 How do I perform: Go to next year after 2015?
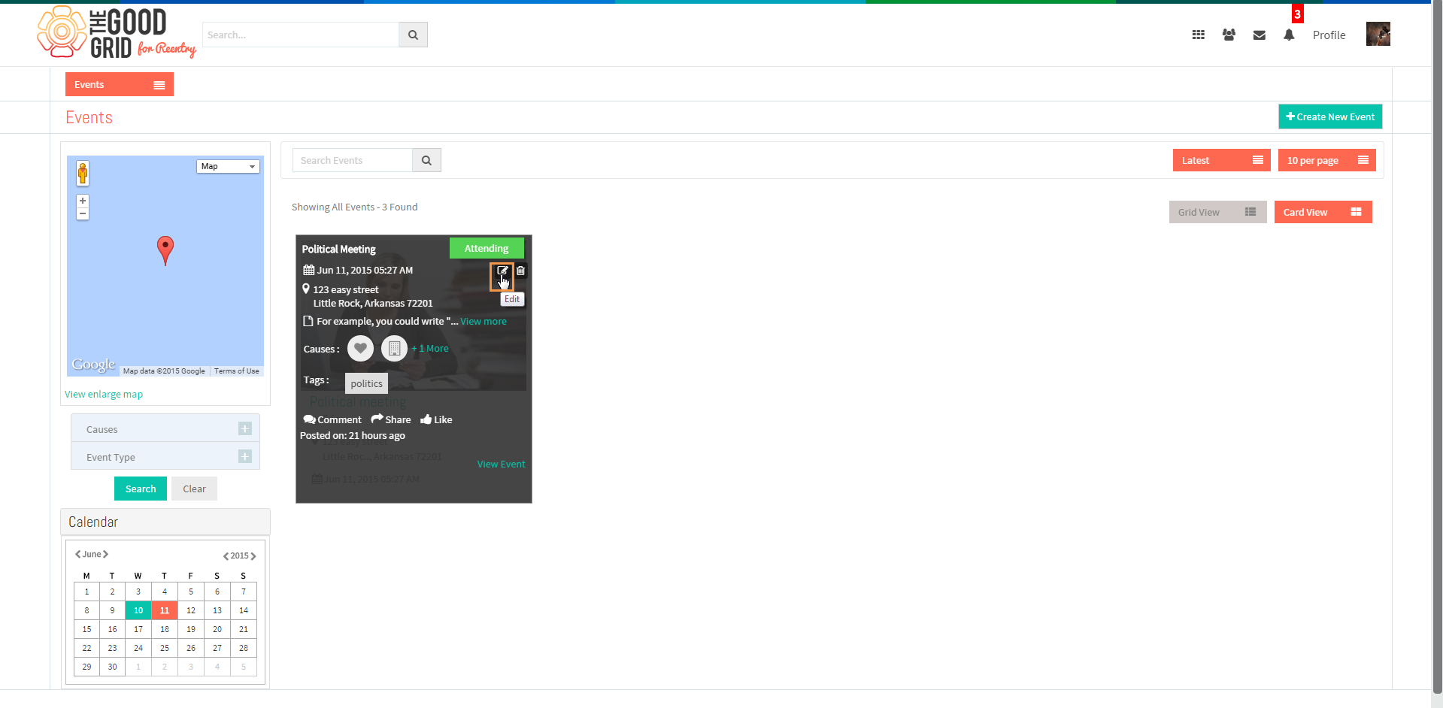pyautogui.click(x=253, y=556)
